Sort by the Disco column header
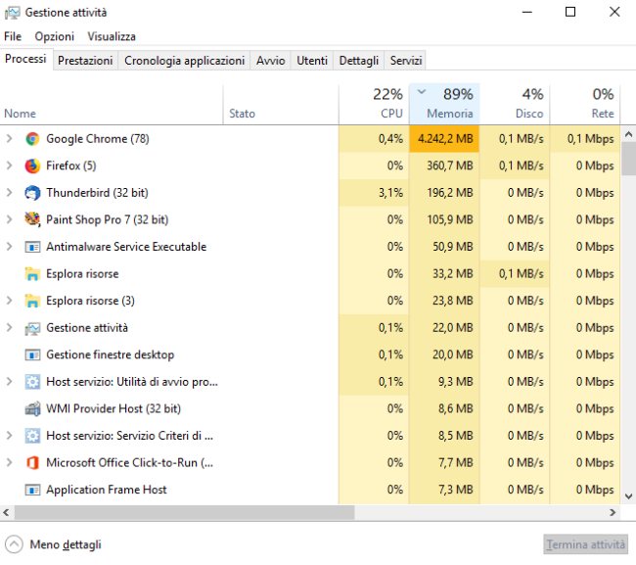The width and height of the screenshot is (636, 565). 515,105
